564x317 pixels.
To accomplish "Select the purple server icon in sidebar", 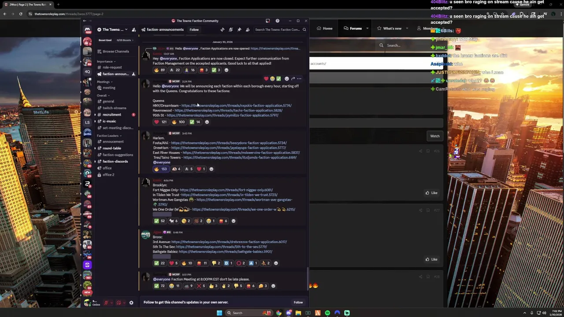I will [x=87, y=265].
